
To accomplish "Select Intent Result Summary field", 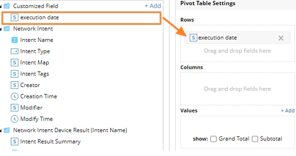I will [x=46, y=142].
